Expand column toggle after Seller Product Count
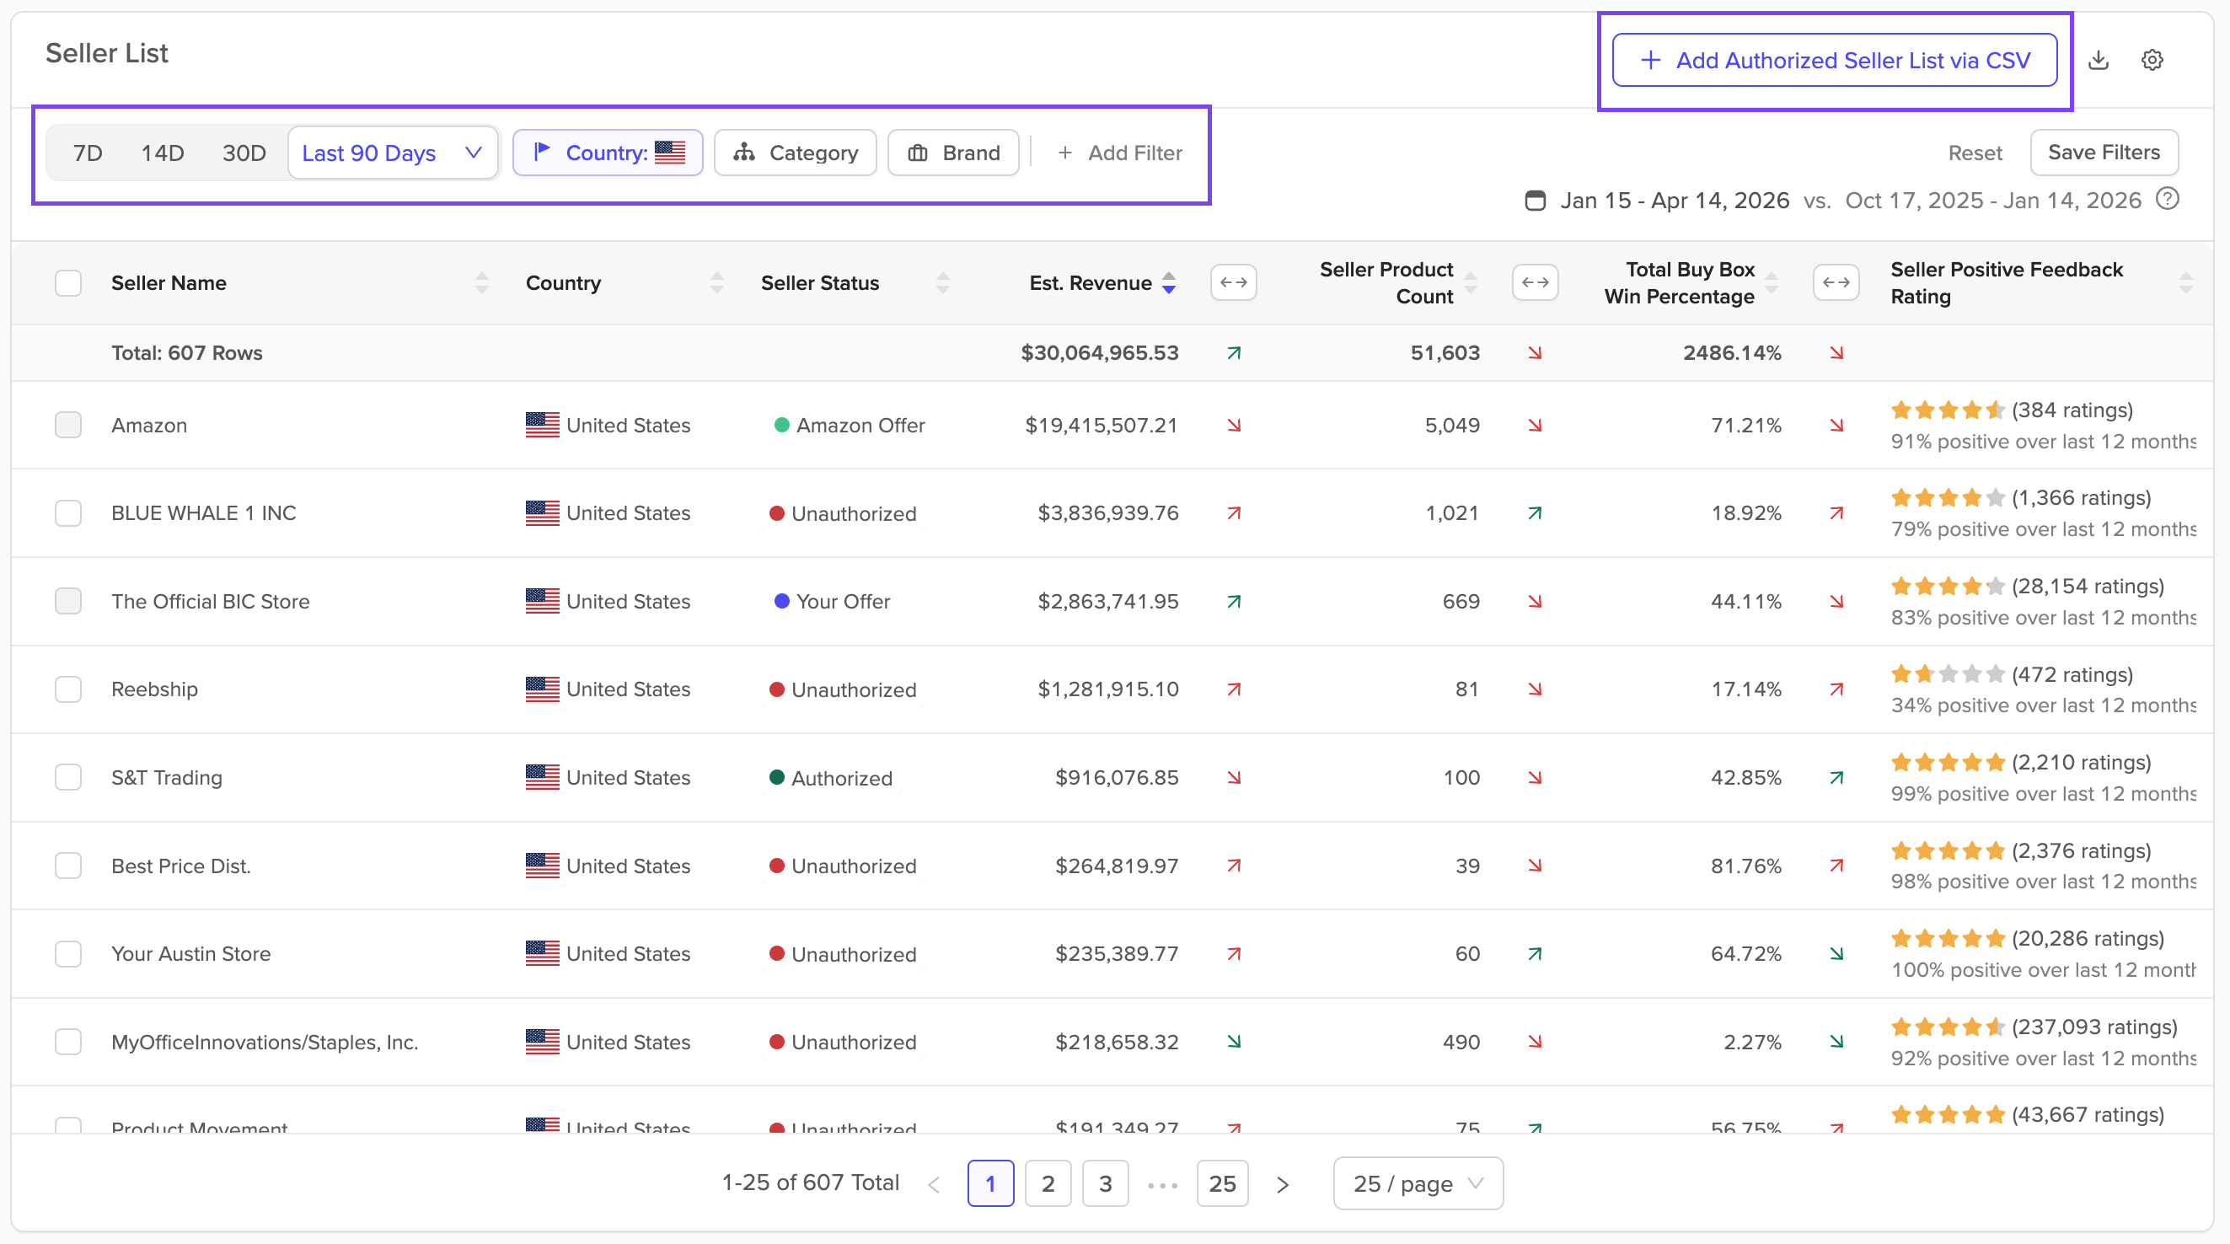 [x=1535, y=282]
